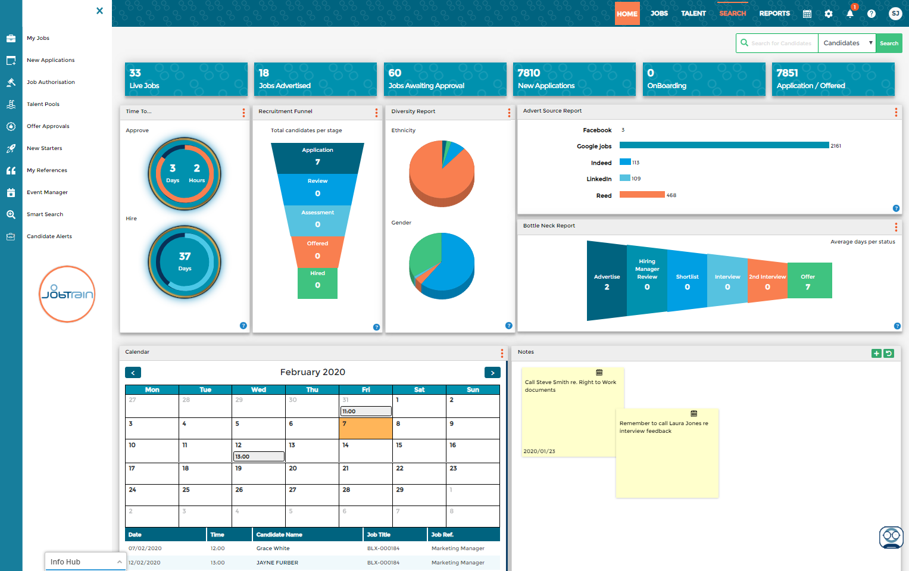Switch to the JOBS tab

click(x=659, y=13)
